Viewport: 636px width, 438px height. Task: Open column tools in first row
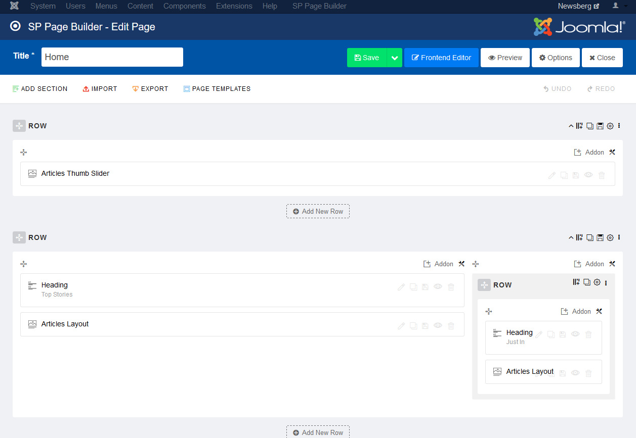coord(612,152)
